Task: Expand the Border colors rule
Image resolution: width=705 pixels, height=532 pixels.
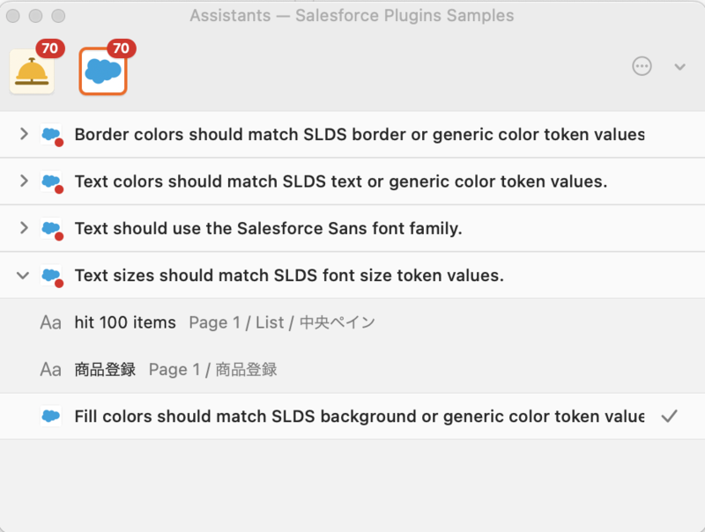Action: tap(23, 134)
